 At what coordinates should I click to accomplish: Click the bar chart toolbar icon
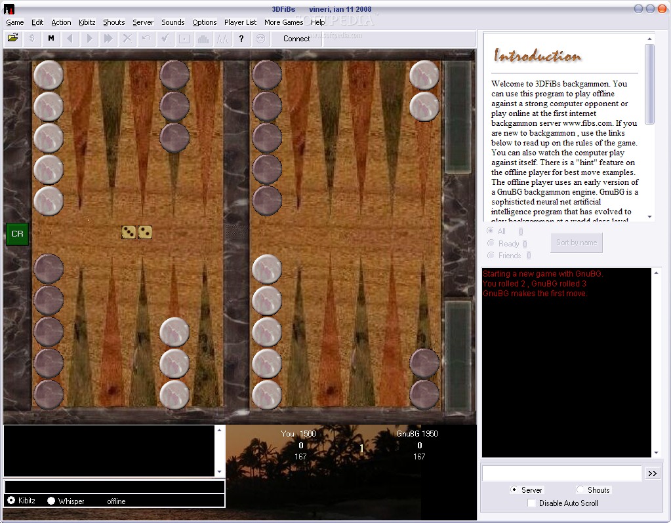203,39
